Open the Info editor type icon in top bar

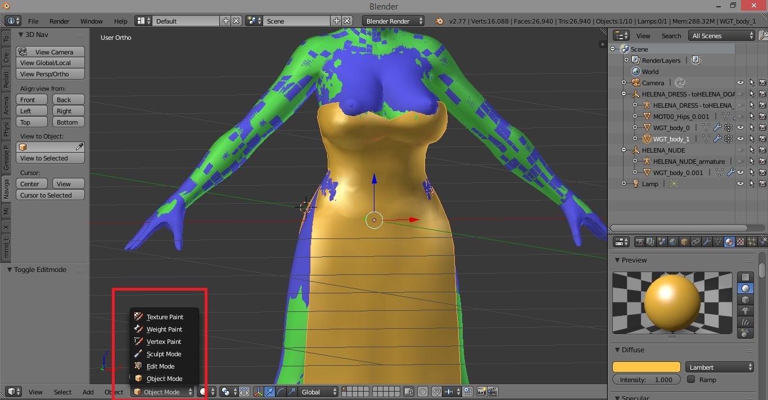[x=13, y=21]
